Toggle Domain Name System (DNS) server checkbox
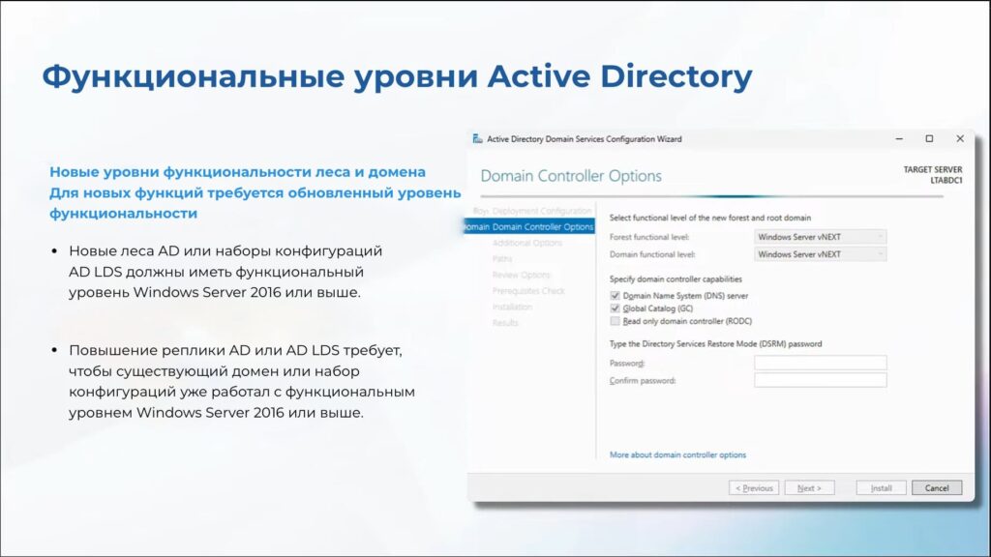Image resolution: width=991 pixels, height=557 pixels. click(x=615, y=296)
